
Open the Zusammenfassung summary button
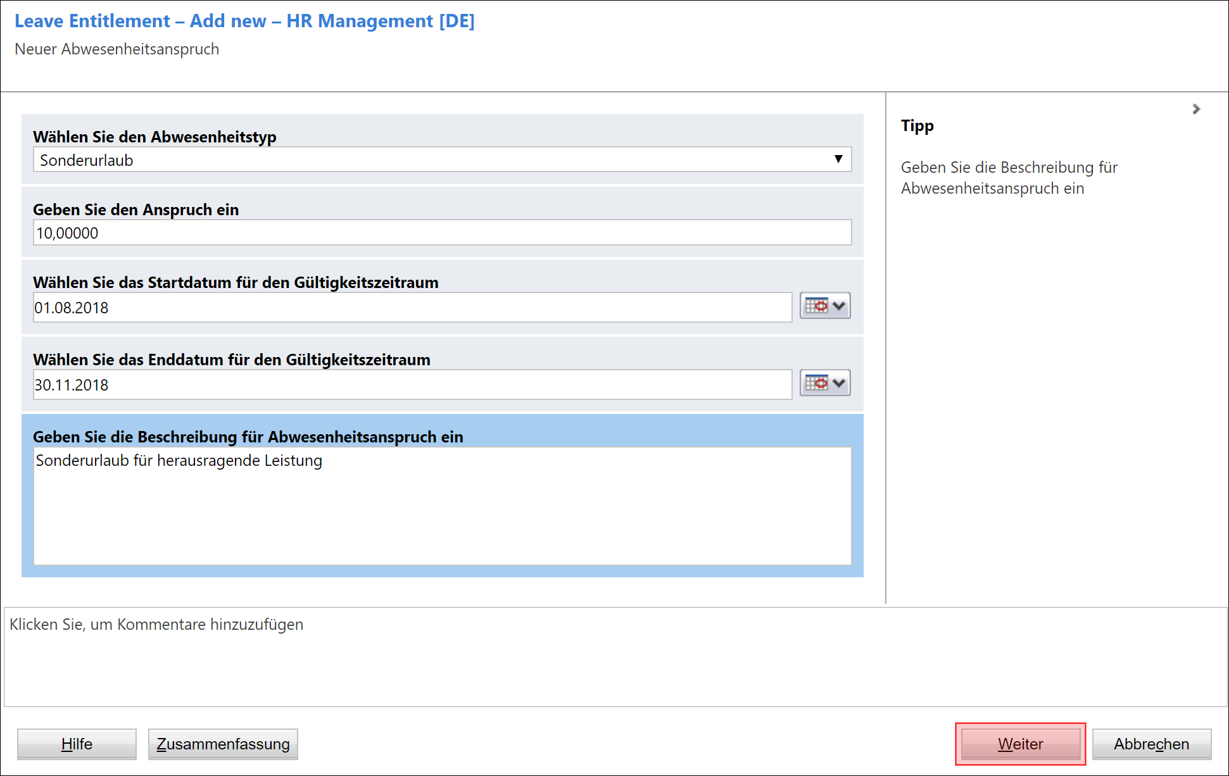(x=223, y=744)
